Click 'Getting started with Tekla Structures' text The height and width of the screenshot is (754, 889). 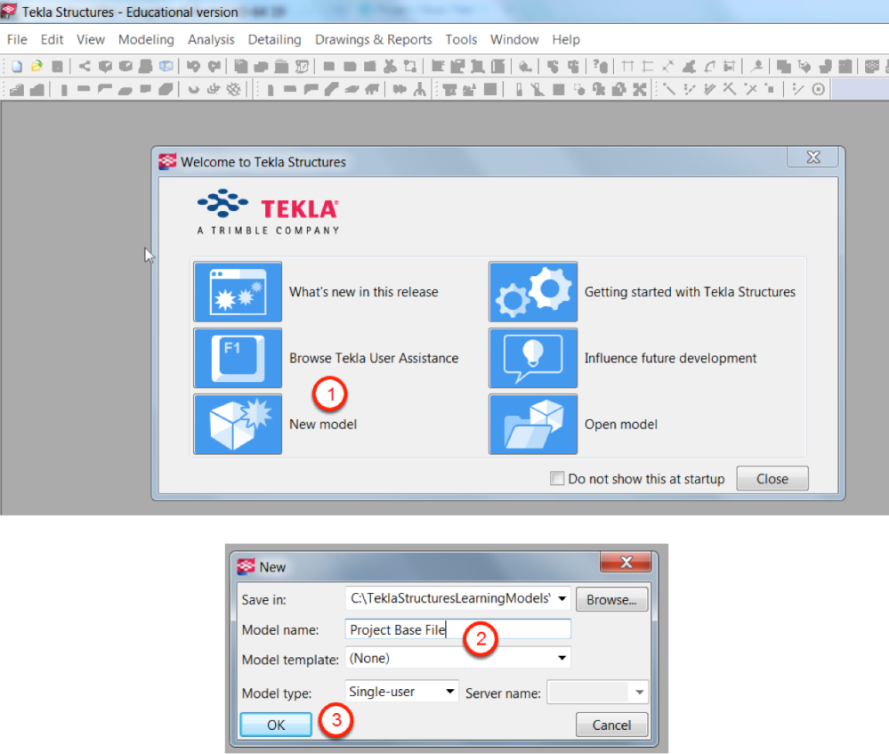tap(690, 292)
